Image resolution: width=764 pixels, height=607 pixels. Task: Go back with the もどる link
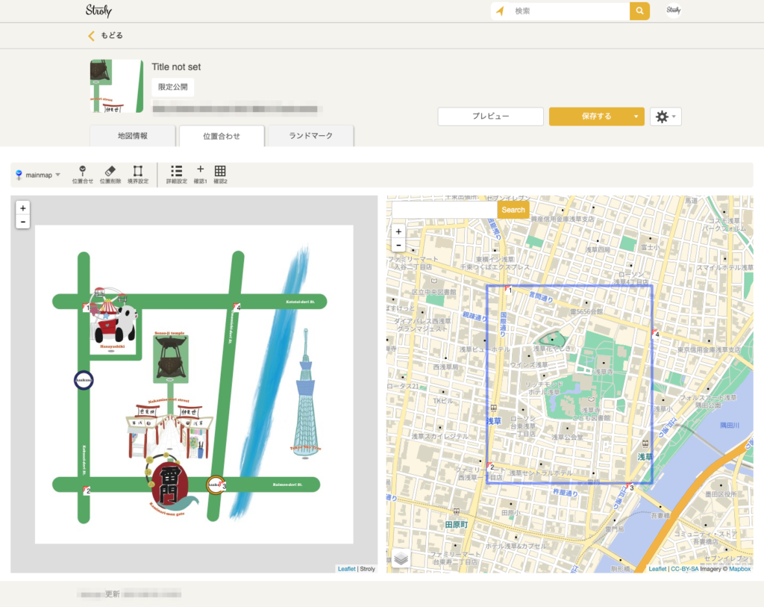pos(105,35)
